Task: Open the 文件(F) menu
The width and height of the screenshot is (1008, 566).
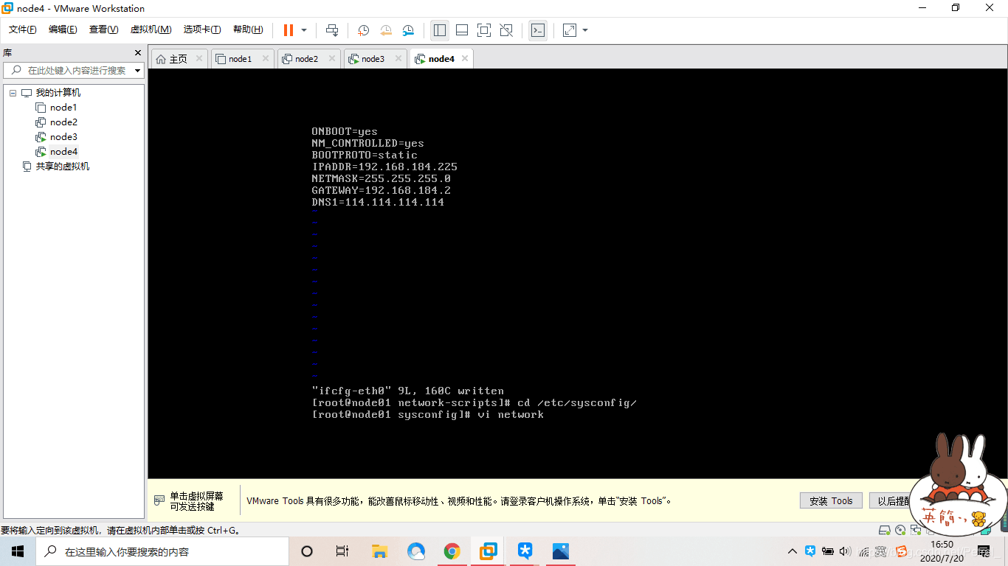Action: (23, 29)
